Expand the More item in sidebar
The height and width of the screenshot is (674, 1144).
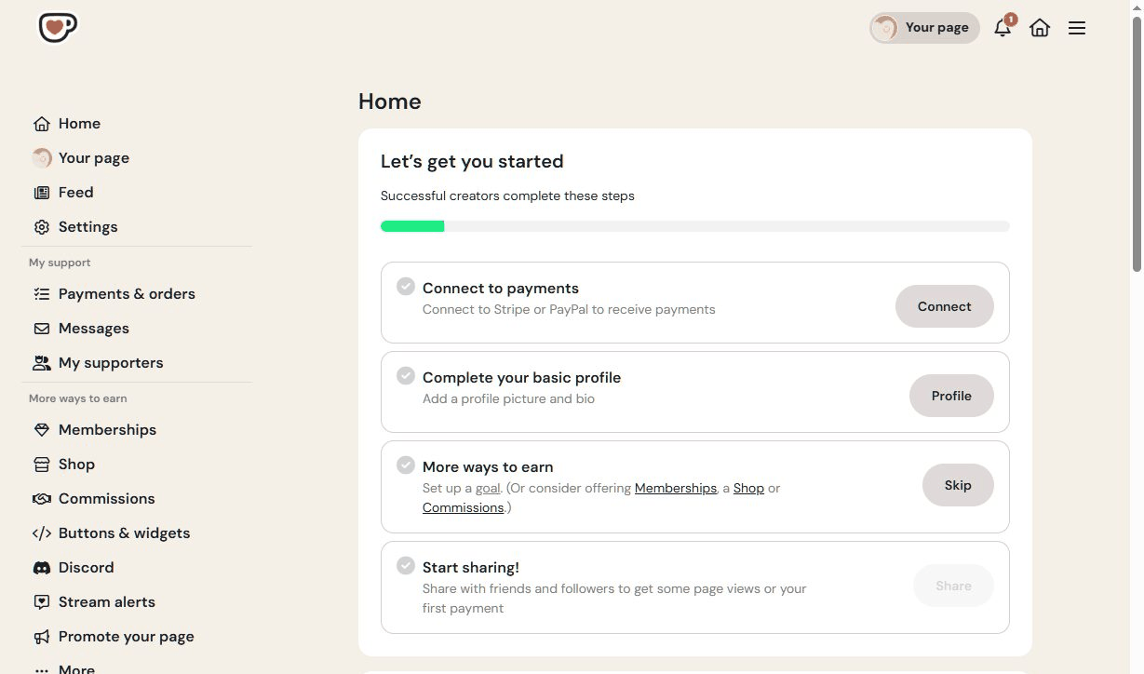tap(63, 668)
